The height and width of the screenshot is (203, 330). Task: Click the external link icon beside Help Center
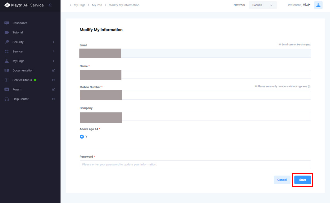pos(54,99)
